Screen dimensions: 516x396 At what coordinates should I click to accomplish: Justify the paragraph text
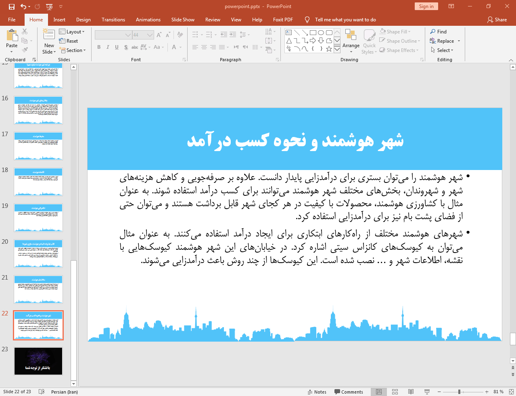(x=222, y=47)
